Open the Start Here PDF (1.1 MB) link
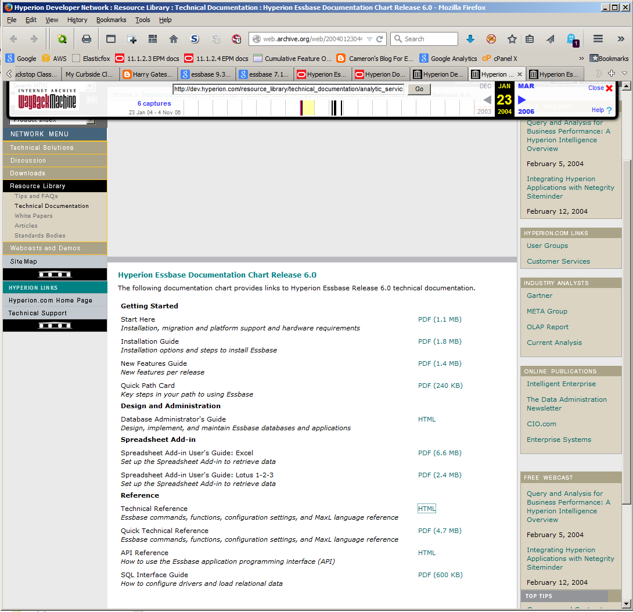The height and width of the screenshot is (612, 633). 440,319
